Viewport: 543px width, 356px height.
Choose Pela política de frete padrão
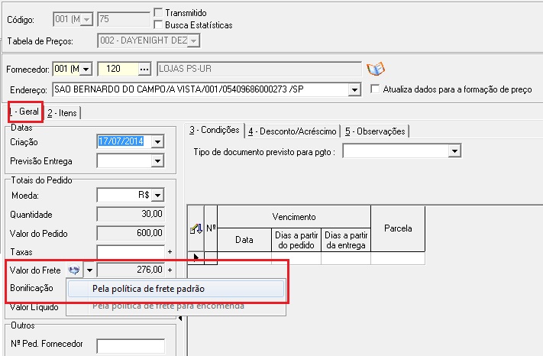(x=176, y=289)
